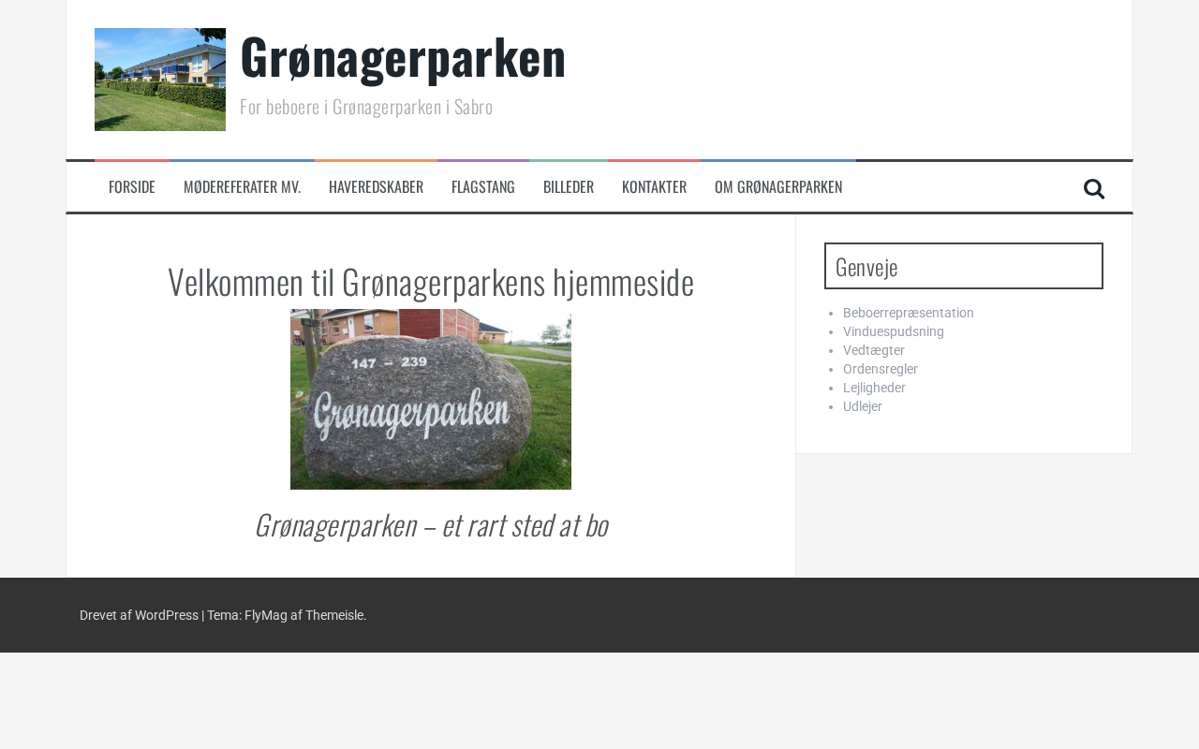This screenshot has height=749, width=1199.
Task: Open the search magnifier icon
Action: pos(1093,188)
